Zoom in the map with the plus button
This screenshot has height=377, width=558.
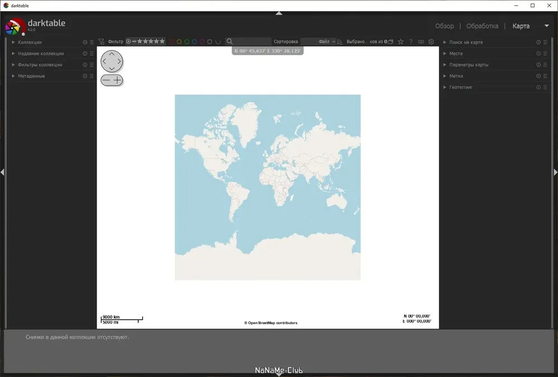[x=117, y=80]
